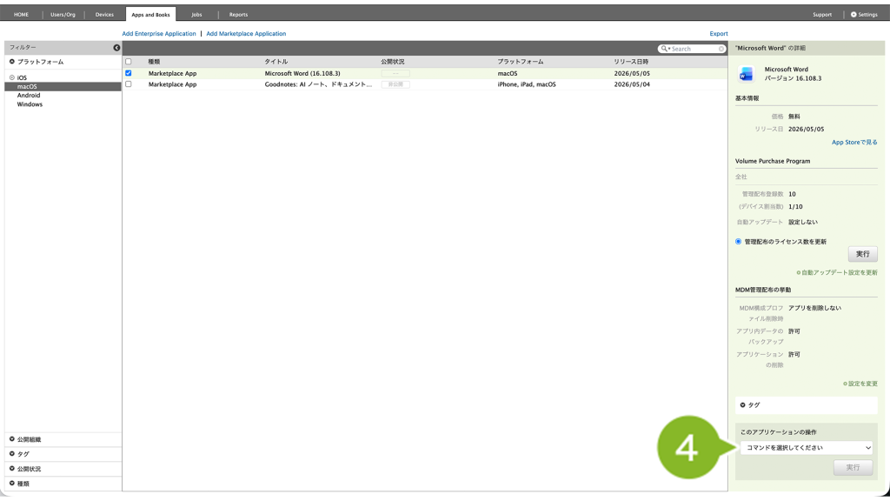Select Microsoft Word (16.108.3) title cell
Screen dimensions: 890x501
point(302,73)
